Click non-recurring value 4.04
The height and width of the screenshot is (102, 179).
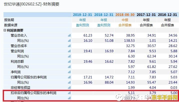coord(152,88)
